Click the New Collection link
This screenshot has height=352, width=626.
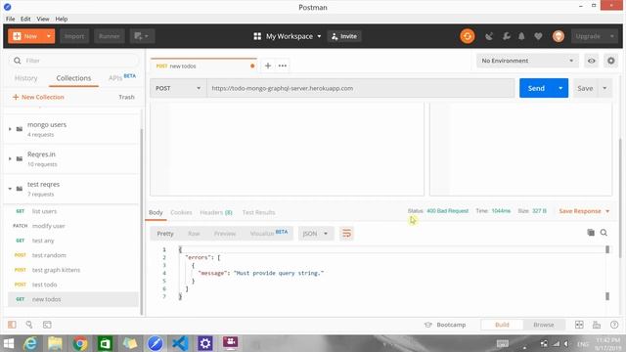(38, 97)
